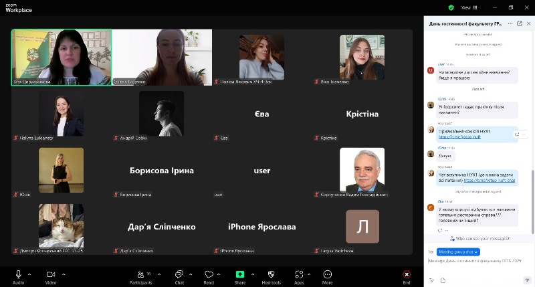Click the orange Є avatar in chat
This screenshot has height=287, width=535.
coord(431,207)
